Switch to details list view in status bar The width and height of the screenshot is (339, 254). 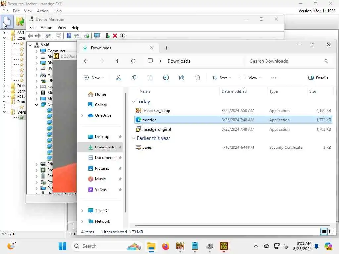324,232
